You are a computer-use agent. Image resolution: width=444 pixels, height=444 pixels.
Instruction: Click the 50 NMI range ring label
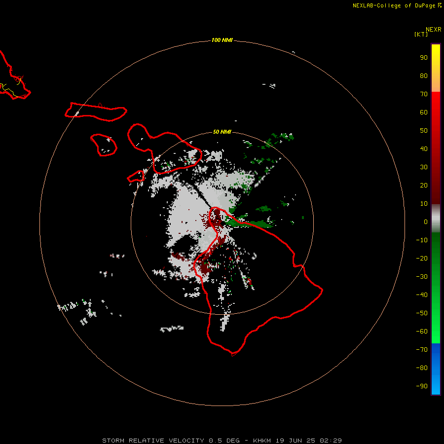tap(222, 132)
